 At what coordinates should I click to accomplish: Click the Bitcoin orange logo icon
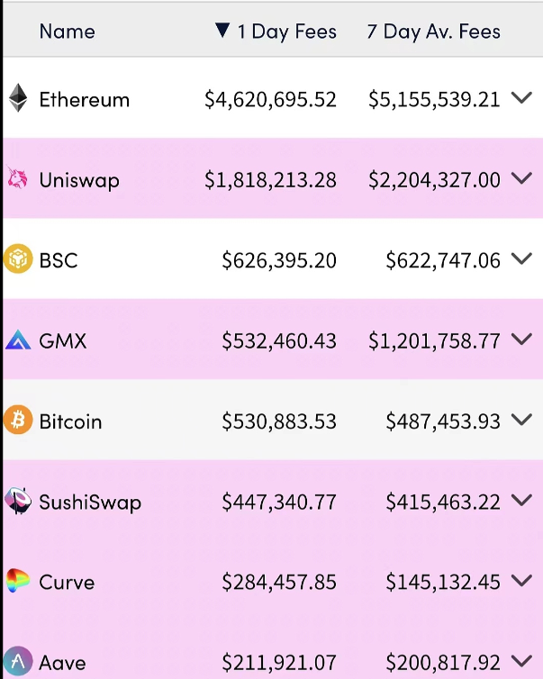point(18,421)
